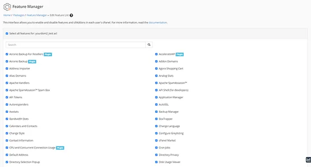The width and height of the screenshot is (311, 167).
Task: Toggle Bandwidth Stats checkbox
Action: click(7, 119)
